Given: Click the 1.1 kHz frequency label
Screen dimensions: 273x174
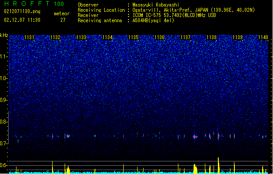Looking at the screenshot, I should [x=3, y=57].
